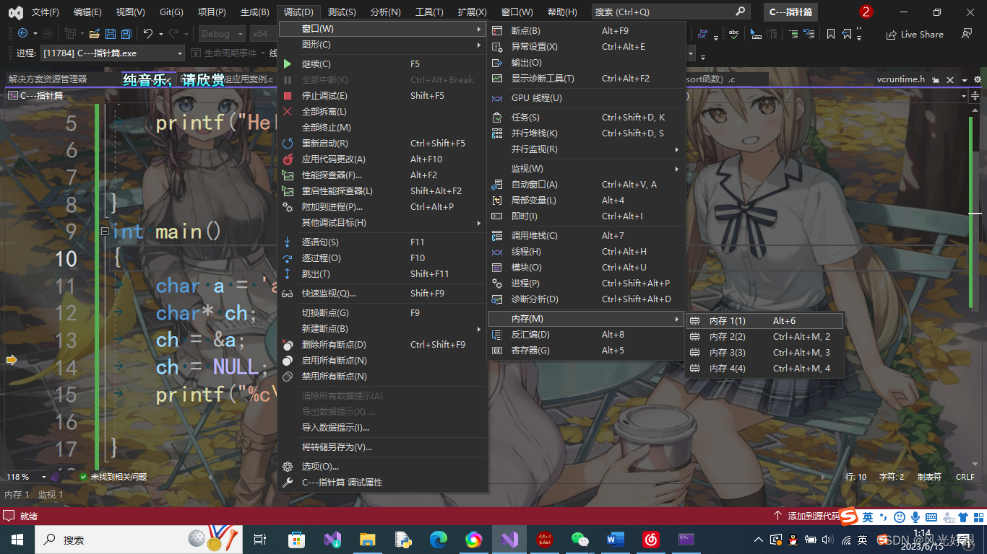The width and height of the screenshot is (987, 554).
Task: Click 未找到相关问题 status indicator
Action: 113,477
